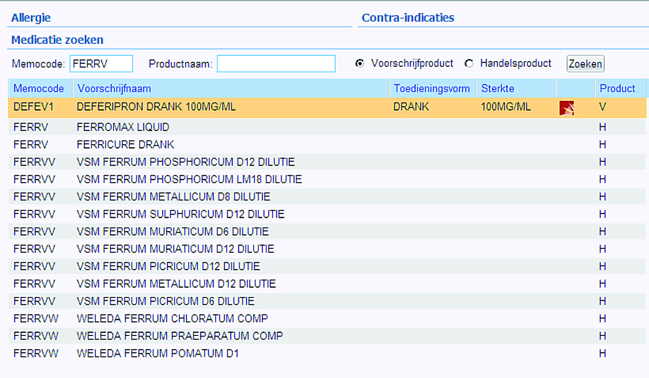The image size is (649, 378).
Task: Select the FERROMAX LIQUID row
Action: [123, 127]
